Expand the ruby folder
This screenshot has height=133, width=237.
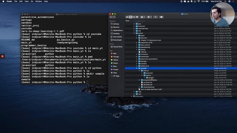click(134, 92)
